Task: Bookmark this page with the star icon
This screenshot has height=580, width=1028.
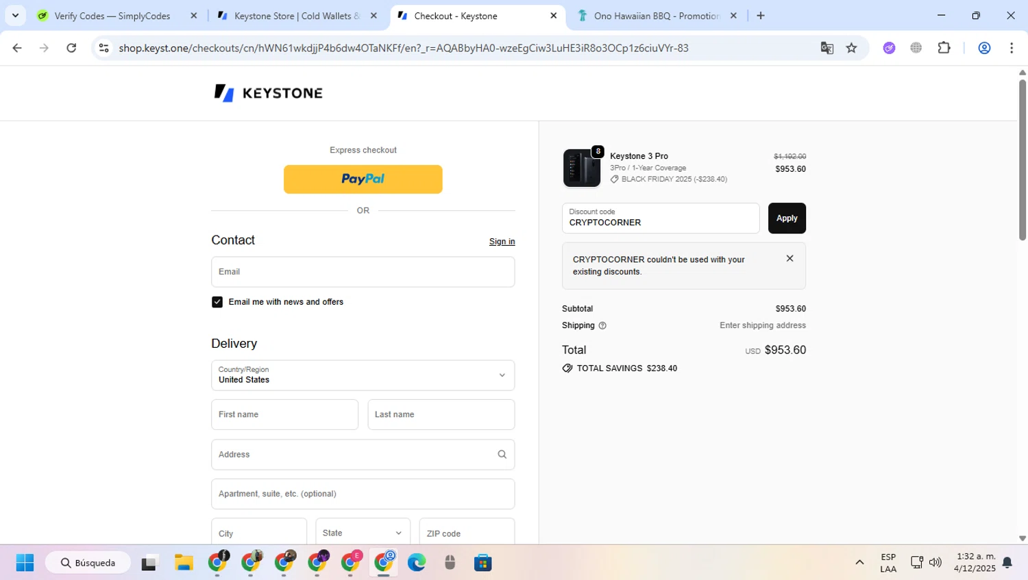Action: 851,48
